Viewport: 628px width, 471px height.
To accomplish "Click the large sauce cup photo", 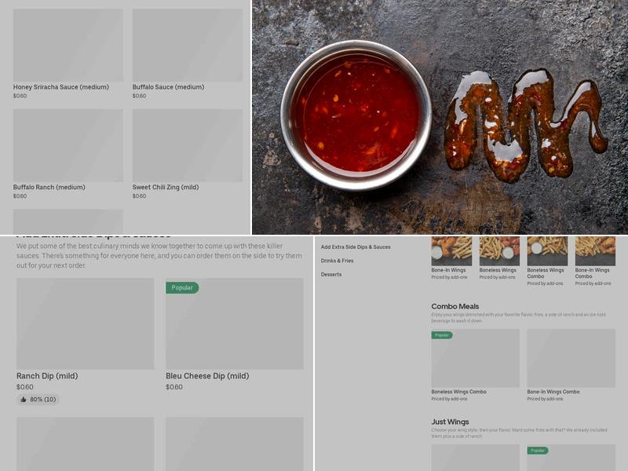I will [x=356, y=115].
